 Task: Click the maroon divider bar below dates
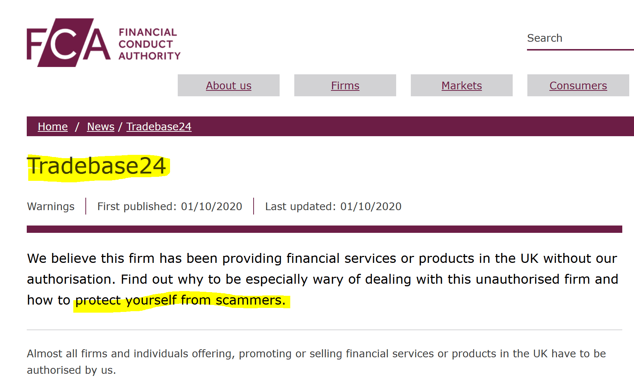pyautogui.click(x=324, y=228)
